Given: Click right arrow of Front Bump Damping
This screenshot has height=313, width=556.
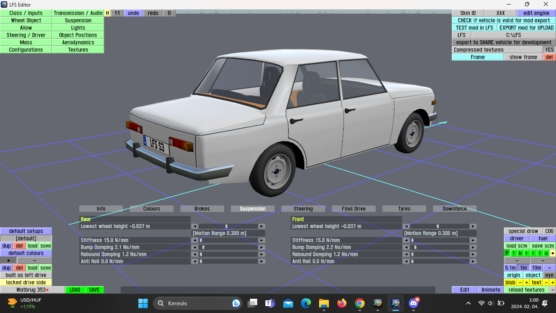Looking at the screenshot, I should [x=473, y=247].
